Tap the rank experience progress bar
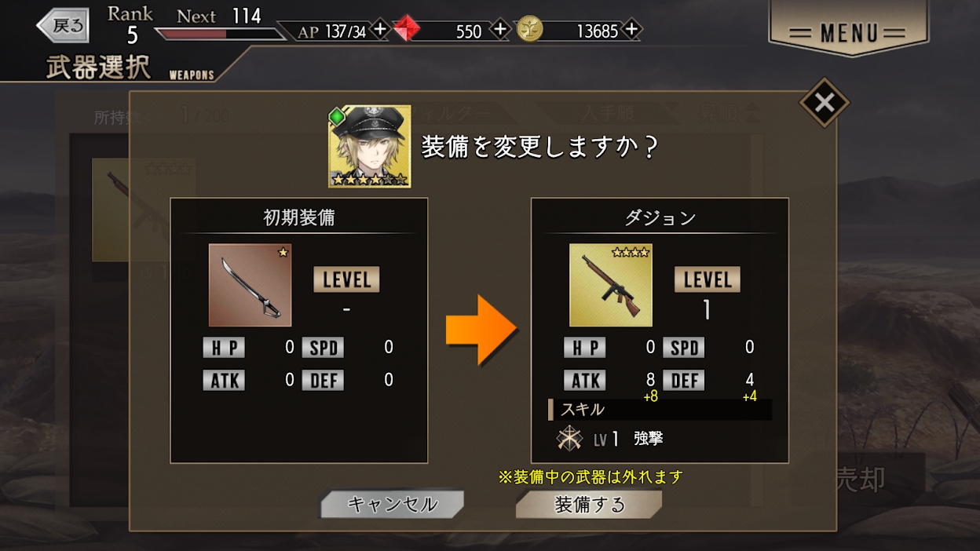The width and height of the screenshot is (980, 551). (x=220, y=34)
